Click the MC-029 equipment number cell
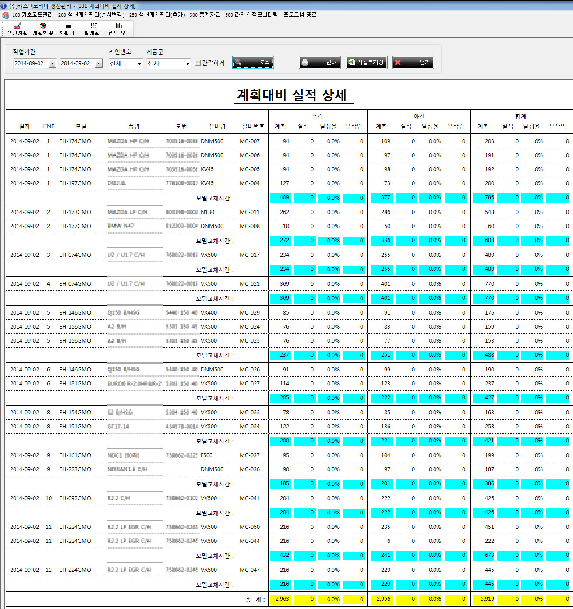 [250, 313]
